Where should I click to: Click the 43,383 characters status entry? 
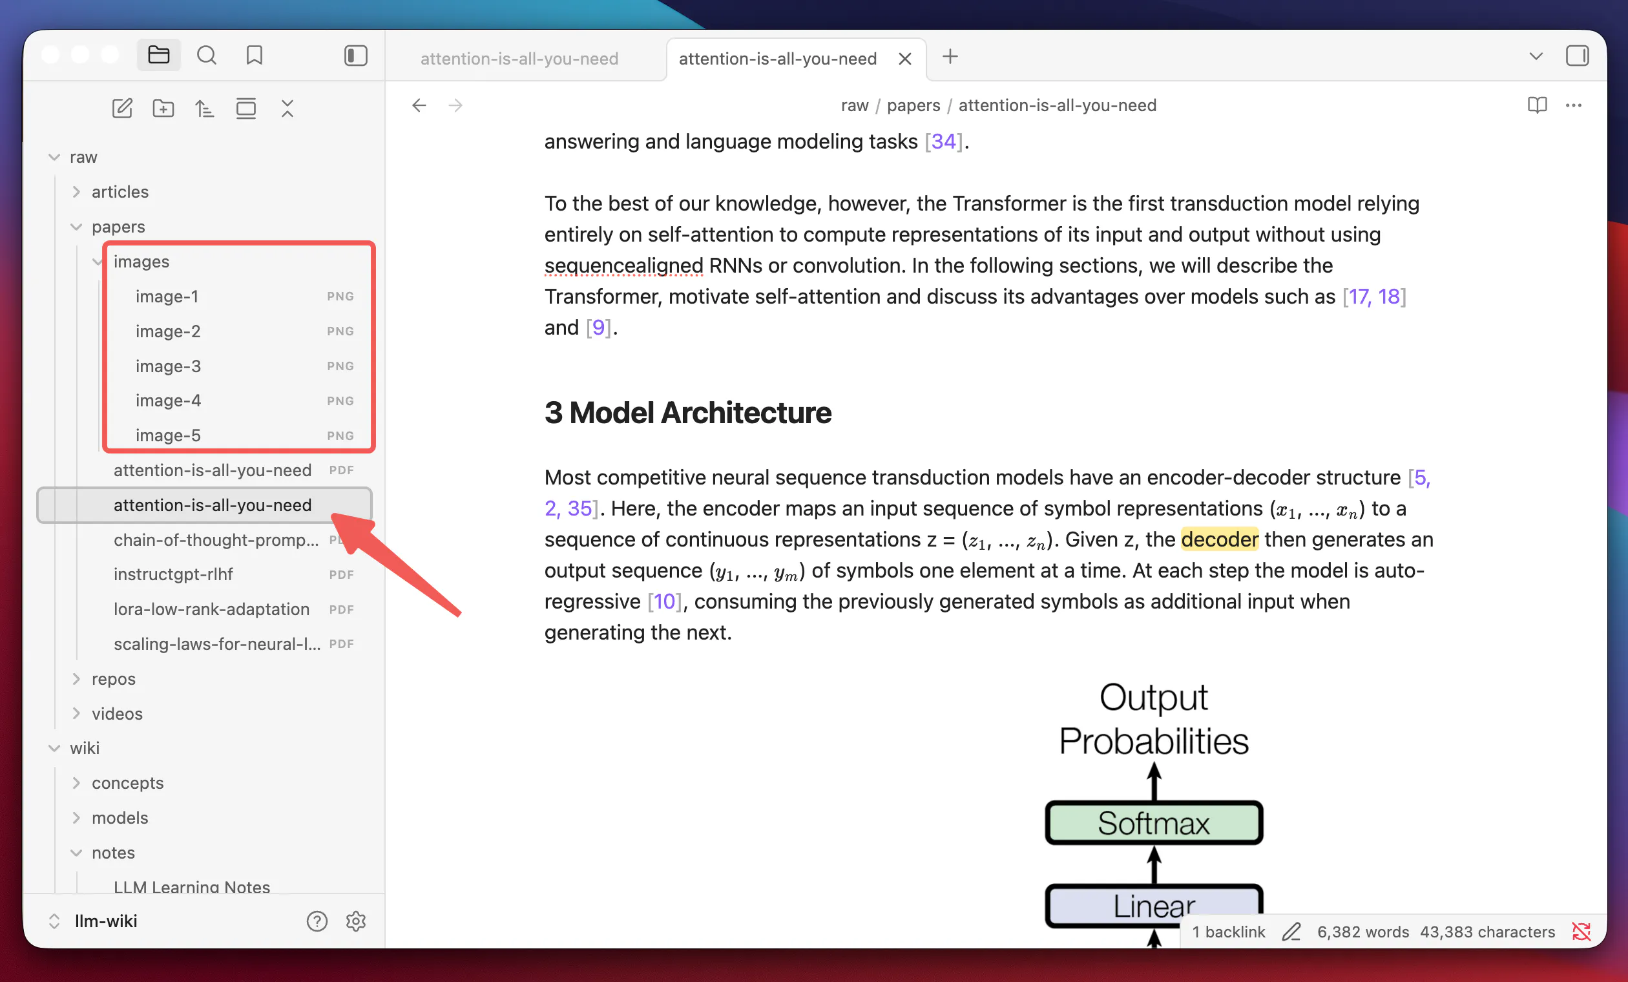pos(1487,932)
